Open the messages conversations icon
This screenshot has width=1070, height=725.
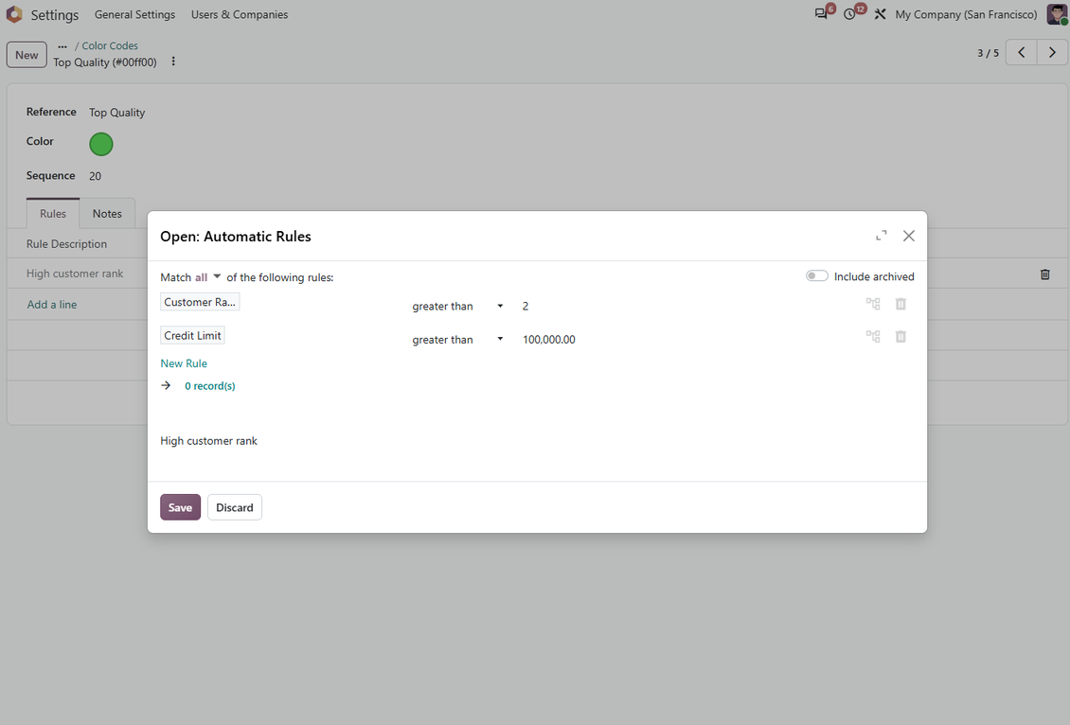click(821, 14)
